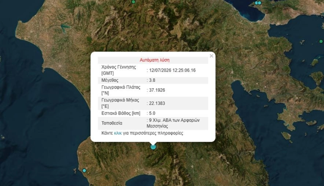Viewport: 324px width, 186px height.
Task: Click the origin time value '12/07/2026 12:25:06.16'
Action: click(172, 71)
